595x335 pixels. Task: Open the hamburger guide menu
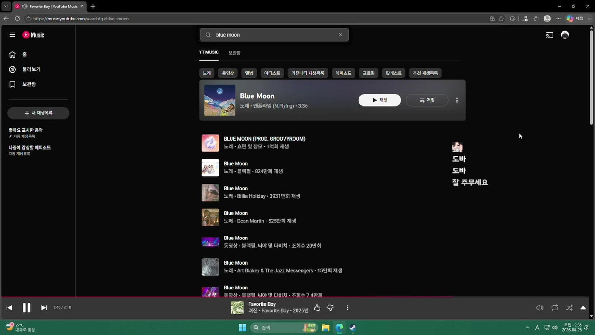[x=12, y=35]
